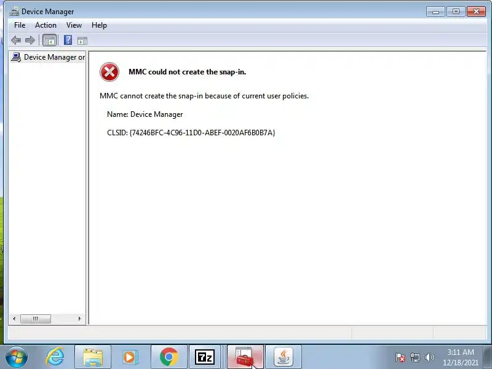Toggle Show/Hide Action Pane icon

pyautogui.click(x=82, y=41)
